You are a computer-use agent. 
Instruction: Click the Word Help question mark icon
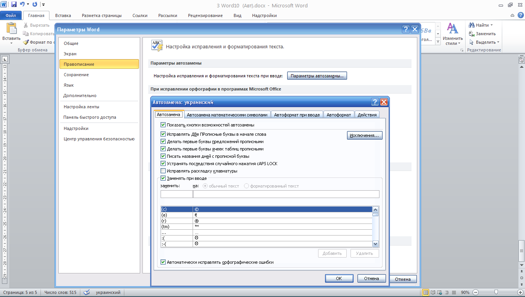point(520,15)
